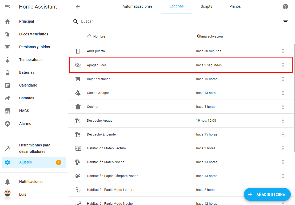Click the Habitación Mateo Noche moon icon

click(x=78, y=162)
